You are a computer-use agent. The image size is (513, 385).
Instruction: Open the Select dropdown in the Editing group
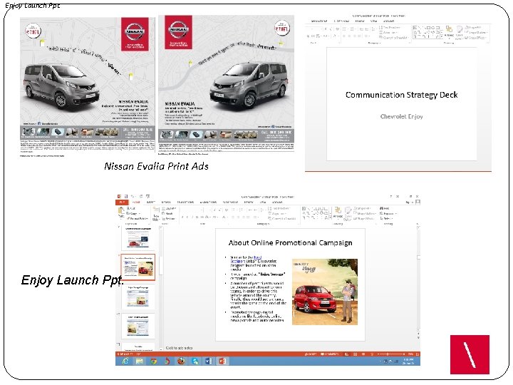[x=386, y=218]
